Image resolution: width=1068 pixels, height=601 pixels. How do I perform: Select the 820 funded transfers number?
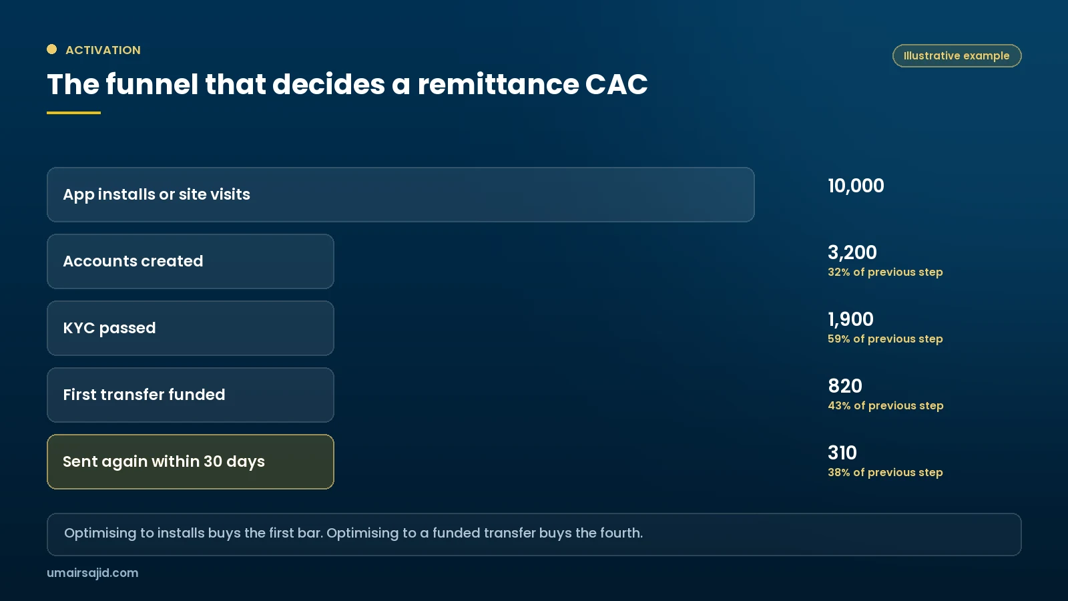click(x=845, y=386)
